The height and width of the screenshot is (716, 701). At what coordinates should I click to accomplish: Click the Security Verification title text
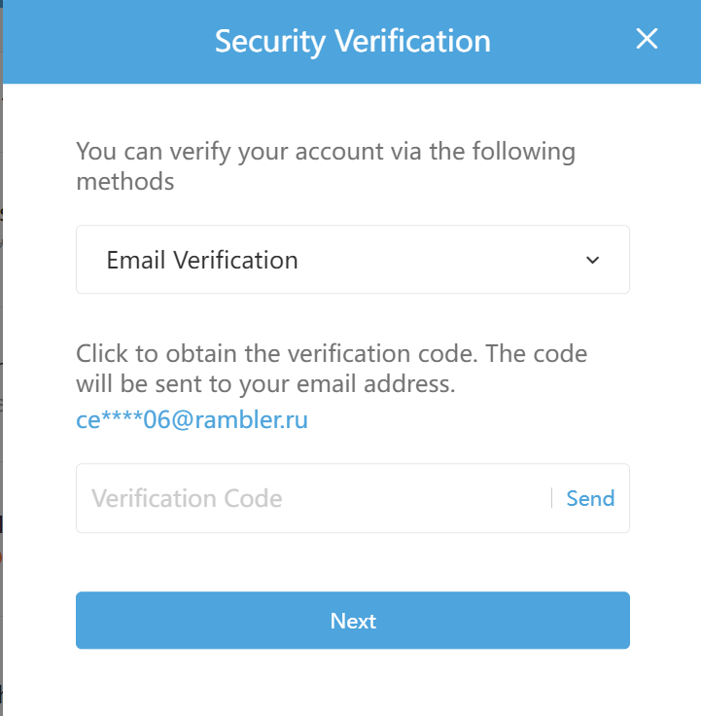pos(352,41)
